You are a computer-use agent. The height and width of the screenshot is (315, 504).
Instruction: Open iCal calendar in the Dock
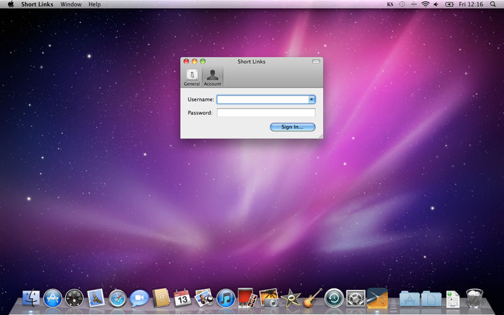182,298
